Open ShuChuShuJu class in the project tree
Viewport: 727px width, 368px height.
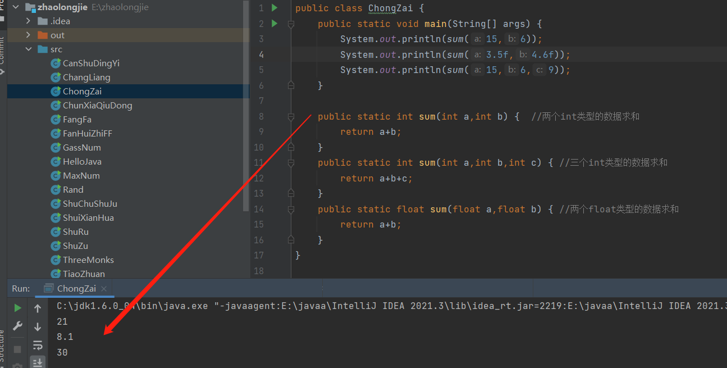point(90,204)
